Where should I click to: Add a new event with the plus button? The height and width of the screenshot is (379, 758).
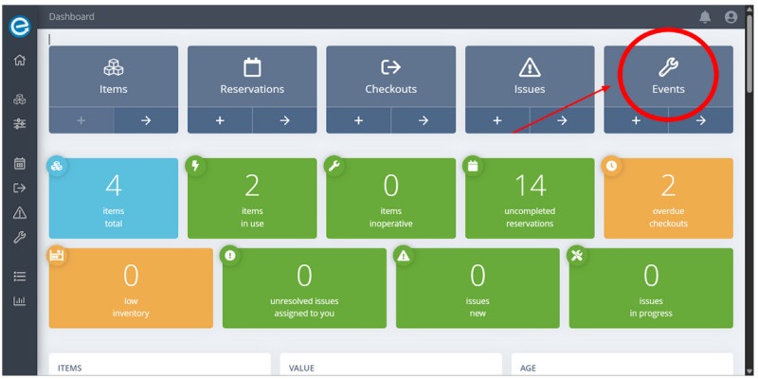tap(636, 120)
